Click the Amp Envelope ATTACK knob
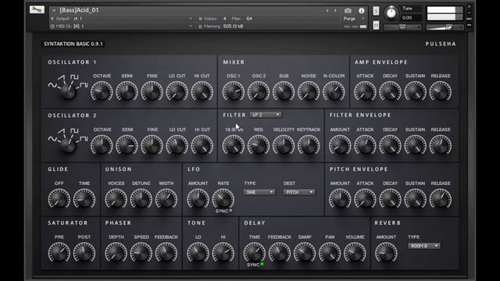The height and width of the screenshot is (281, 500). click(365, 91)
